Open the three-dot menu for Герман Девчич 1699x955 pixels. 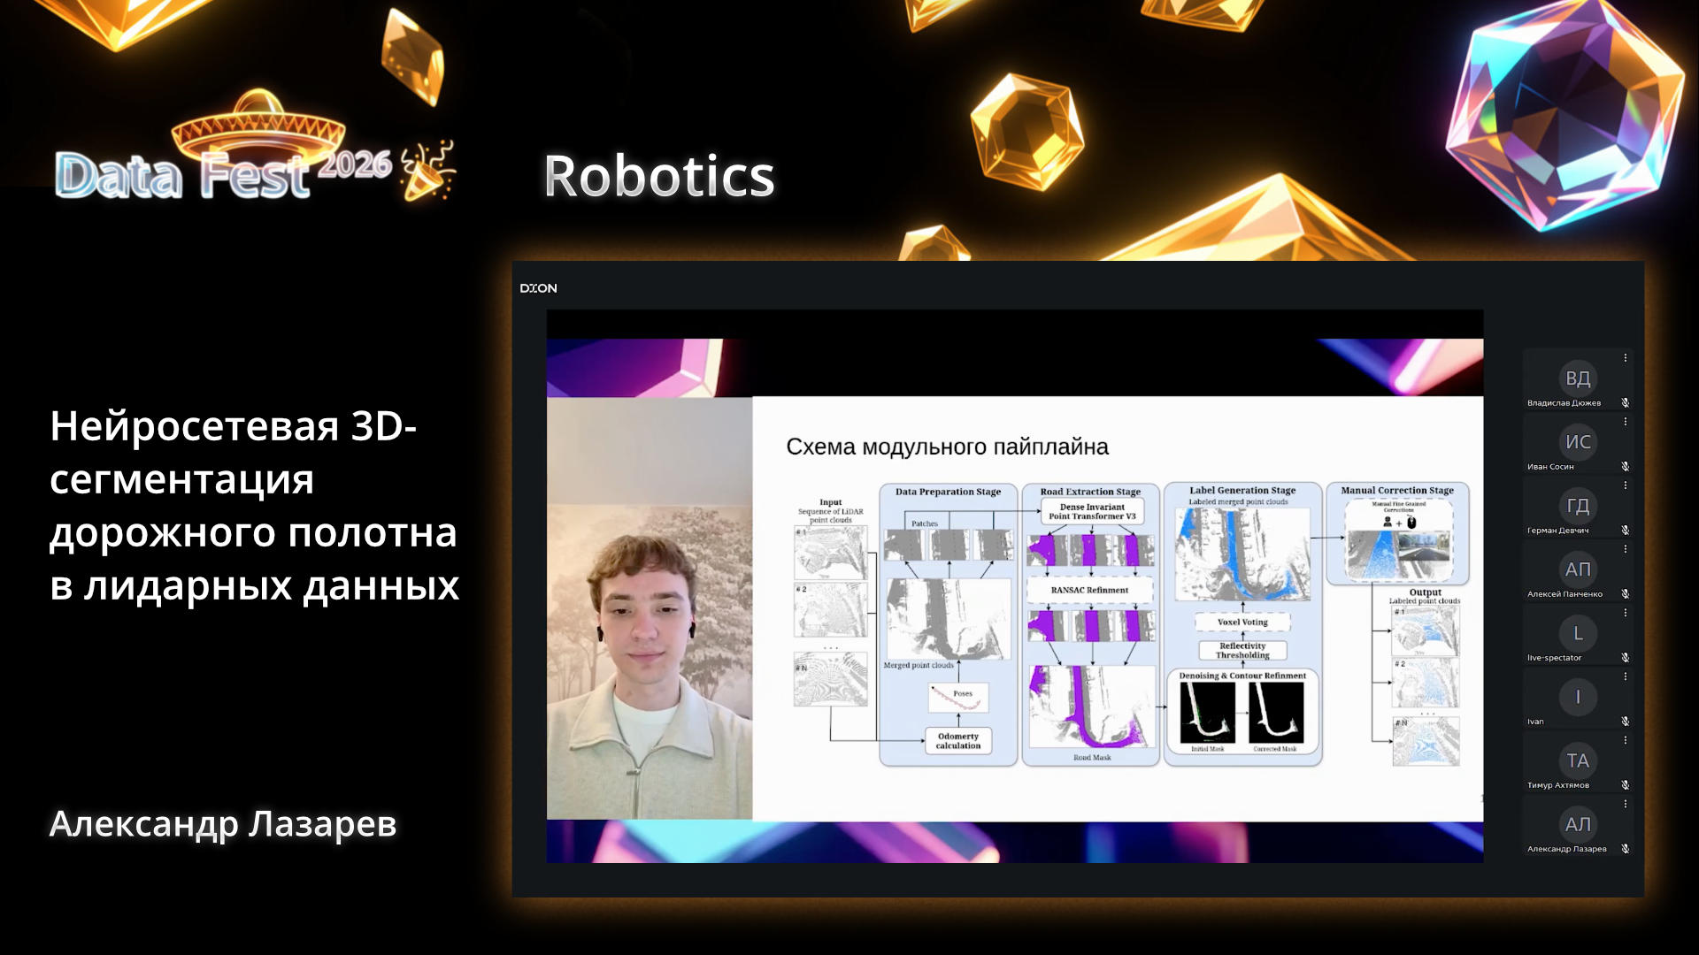1625,485
